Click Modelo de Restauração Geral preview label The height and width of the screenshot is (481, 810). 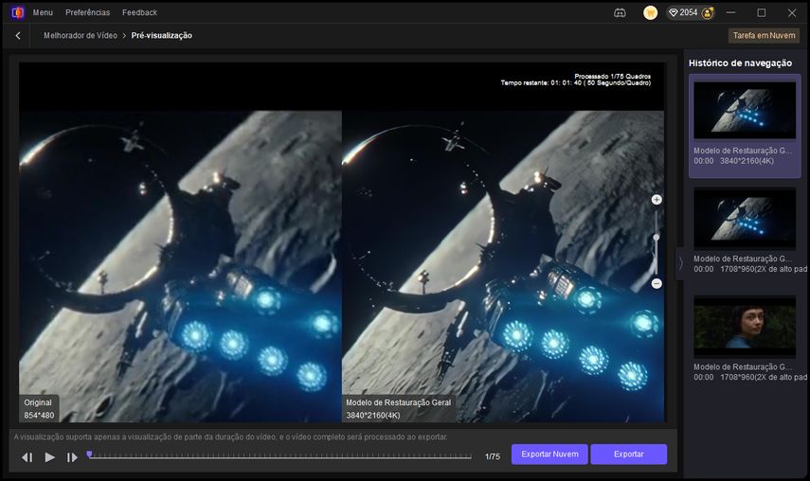pyautogui.click(x=398, y=409)
